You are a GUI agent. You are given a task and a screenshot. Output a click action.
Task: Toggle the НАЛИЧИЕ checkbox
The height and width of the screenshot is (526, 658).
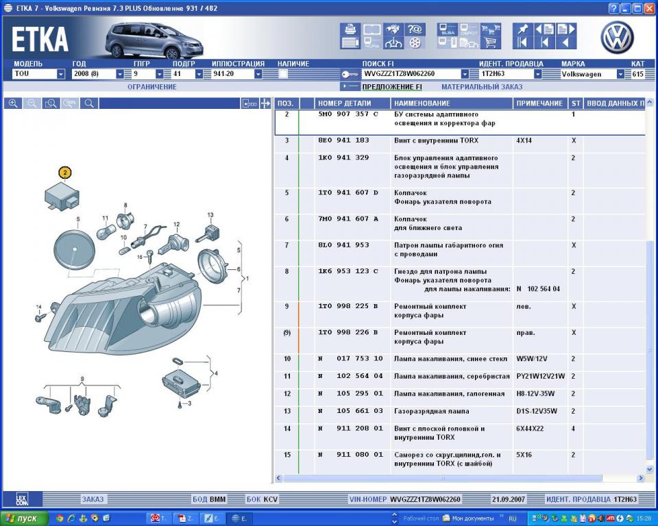click(x=283, y=74)
